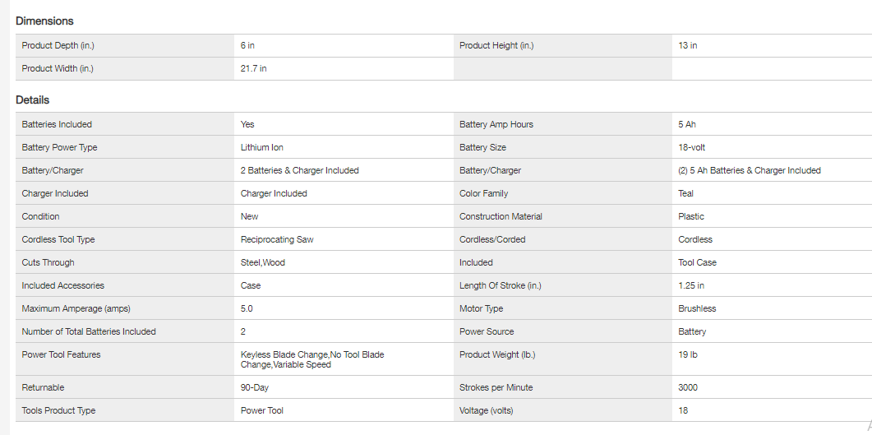Select the 19 lb weight value

tap(688, 354)
